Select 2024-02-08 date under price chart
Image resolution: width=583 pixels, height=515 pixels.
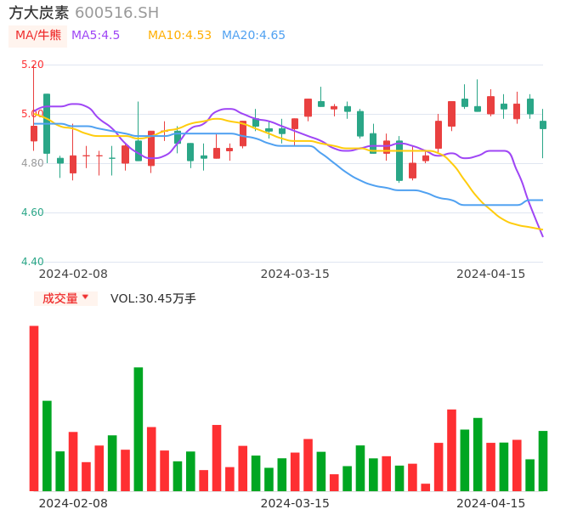73,274
